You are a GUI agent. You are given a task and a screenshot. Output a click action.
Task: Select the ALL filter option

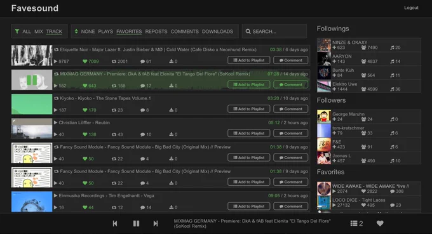pos(27,31)
